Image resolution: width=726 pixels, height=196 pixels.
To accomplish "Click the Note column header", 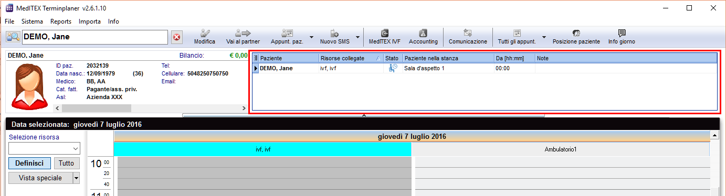I will click(x=626, y=58).
